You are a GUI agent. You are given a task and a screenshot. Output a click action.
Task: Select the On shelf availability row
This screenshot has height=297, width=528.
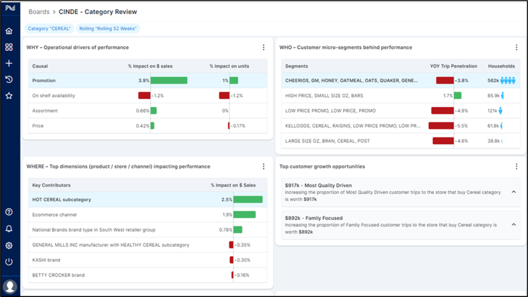point(148,96)
